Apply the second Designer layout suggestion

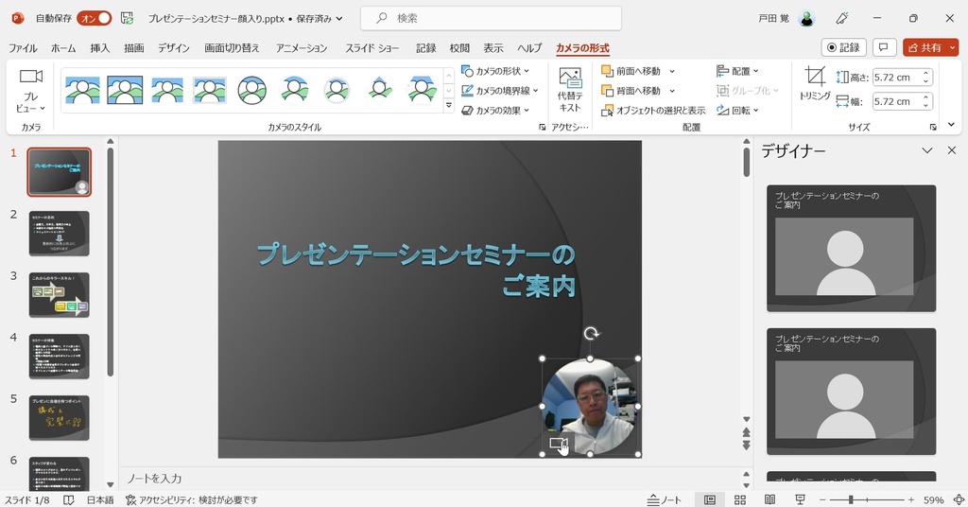(852, 392)
